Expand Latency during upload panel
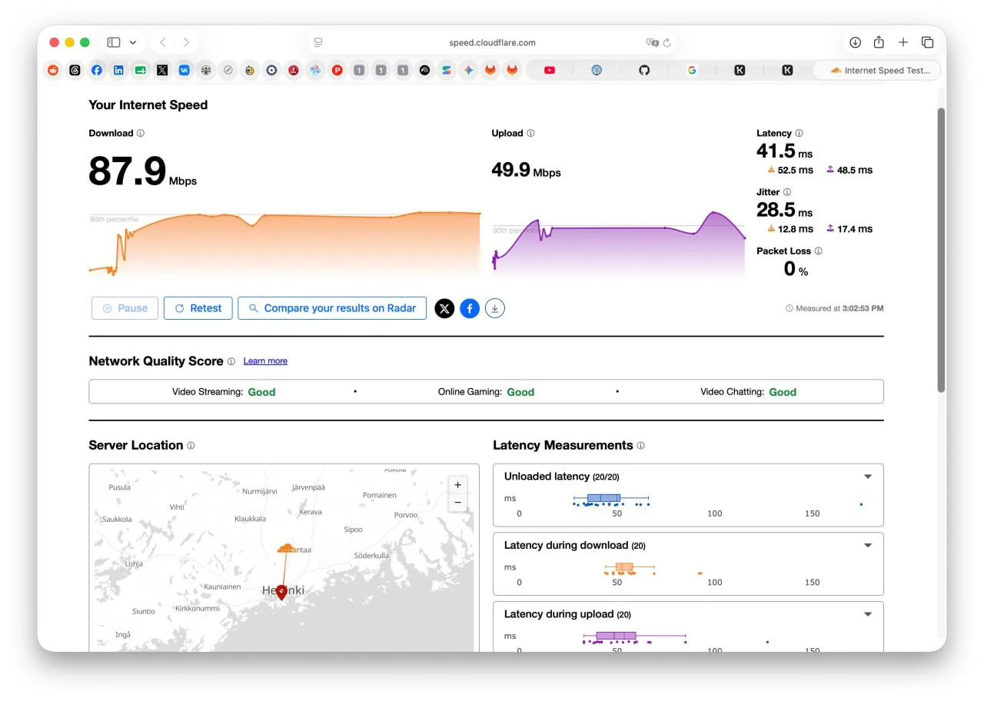This screenshot has width=984, height=701. click(x=868, y=614)
